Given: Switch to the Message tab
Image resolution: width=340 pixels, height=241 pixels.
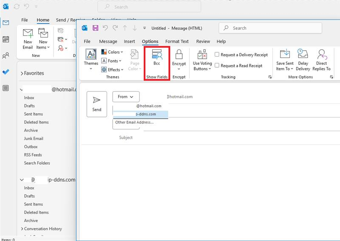Looking at the screenshot, I should click(108, 41).
